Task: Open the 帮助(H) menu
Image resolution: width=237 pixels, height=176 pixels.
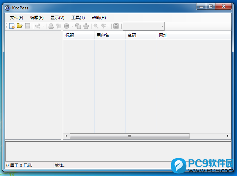Action: (99, 18)
